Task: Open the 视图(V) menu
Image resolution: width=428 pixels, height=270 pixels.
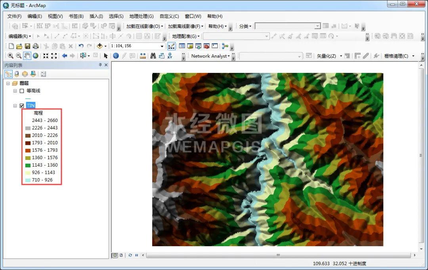Action: pos(55,16)
